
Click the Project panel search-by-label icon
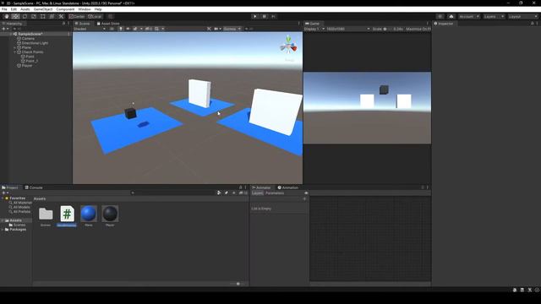227,193
